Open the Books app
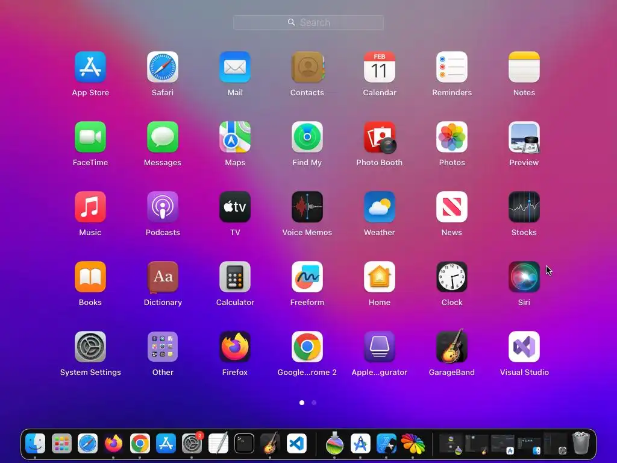 click(x=90, y=277)
